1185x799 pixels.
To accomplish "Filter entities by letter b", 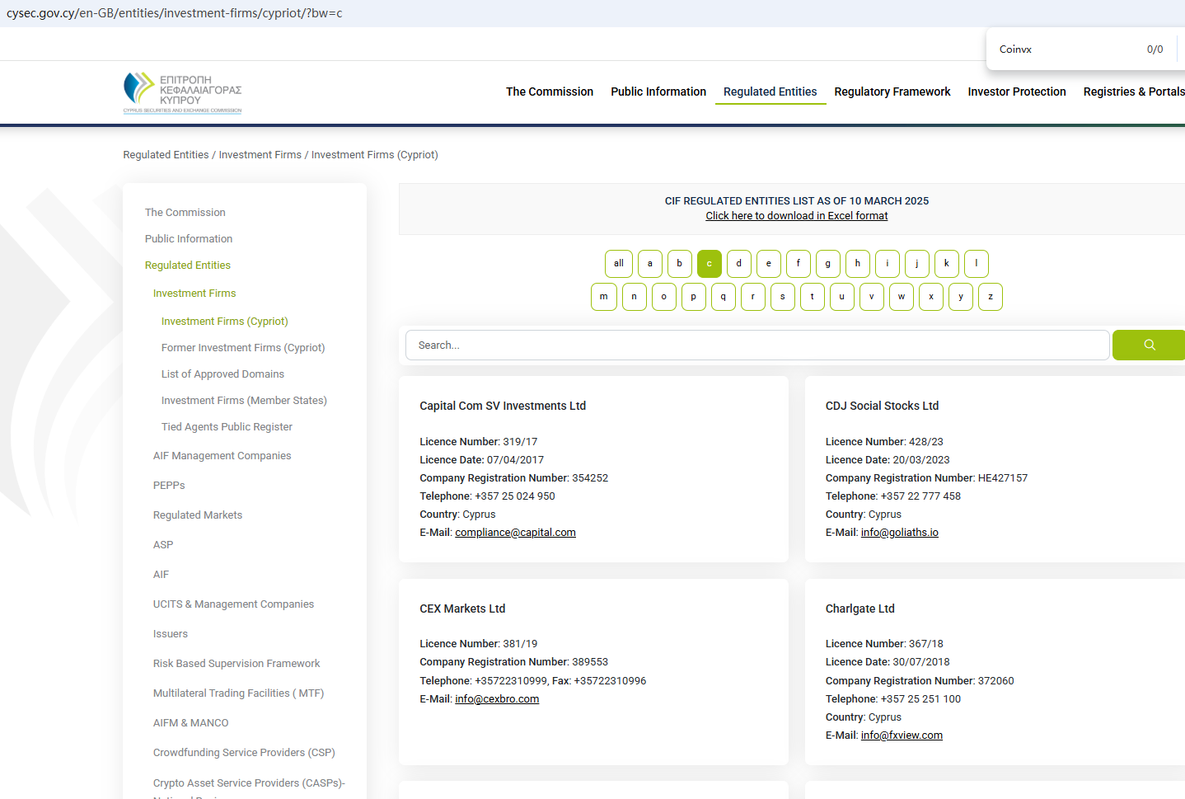I will pyautogui.click(x=680, y=264).
